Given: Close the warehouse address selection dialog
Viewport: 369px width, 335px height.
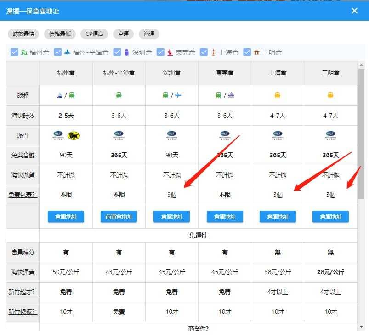Looking at the screenshot, I should pyautogui.click(x=354, y=11).
